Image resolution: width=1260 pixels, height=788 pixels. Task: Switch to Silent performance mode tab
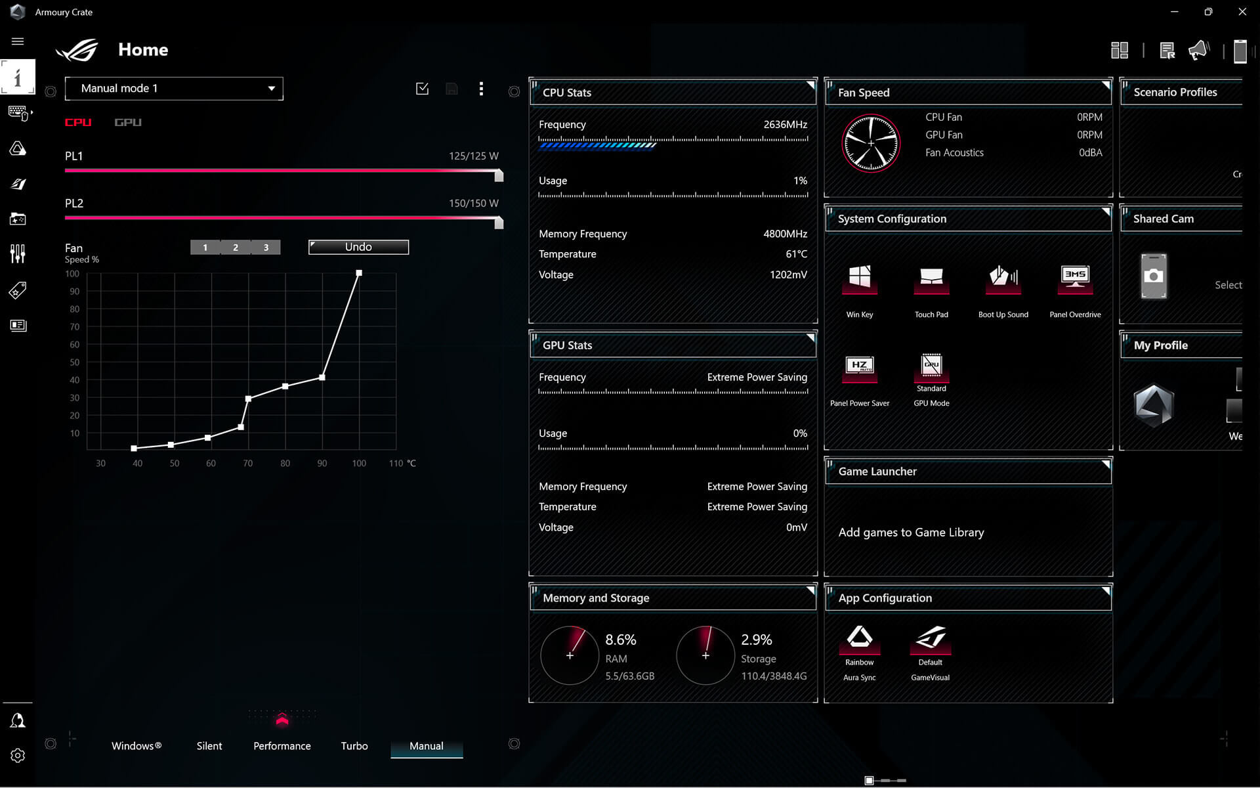tap(209, 745)
